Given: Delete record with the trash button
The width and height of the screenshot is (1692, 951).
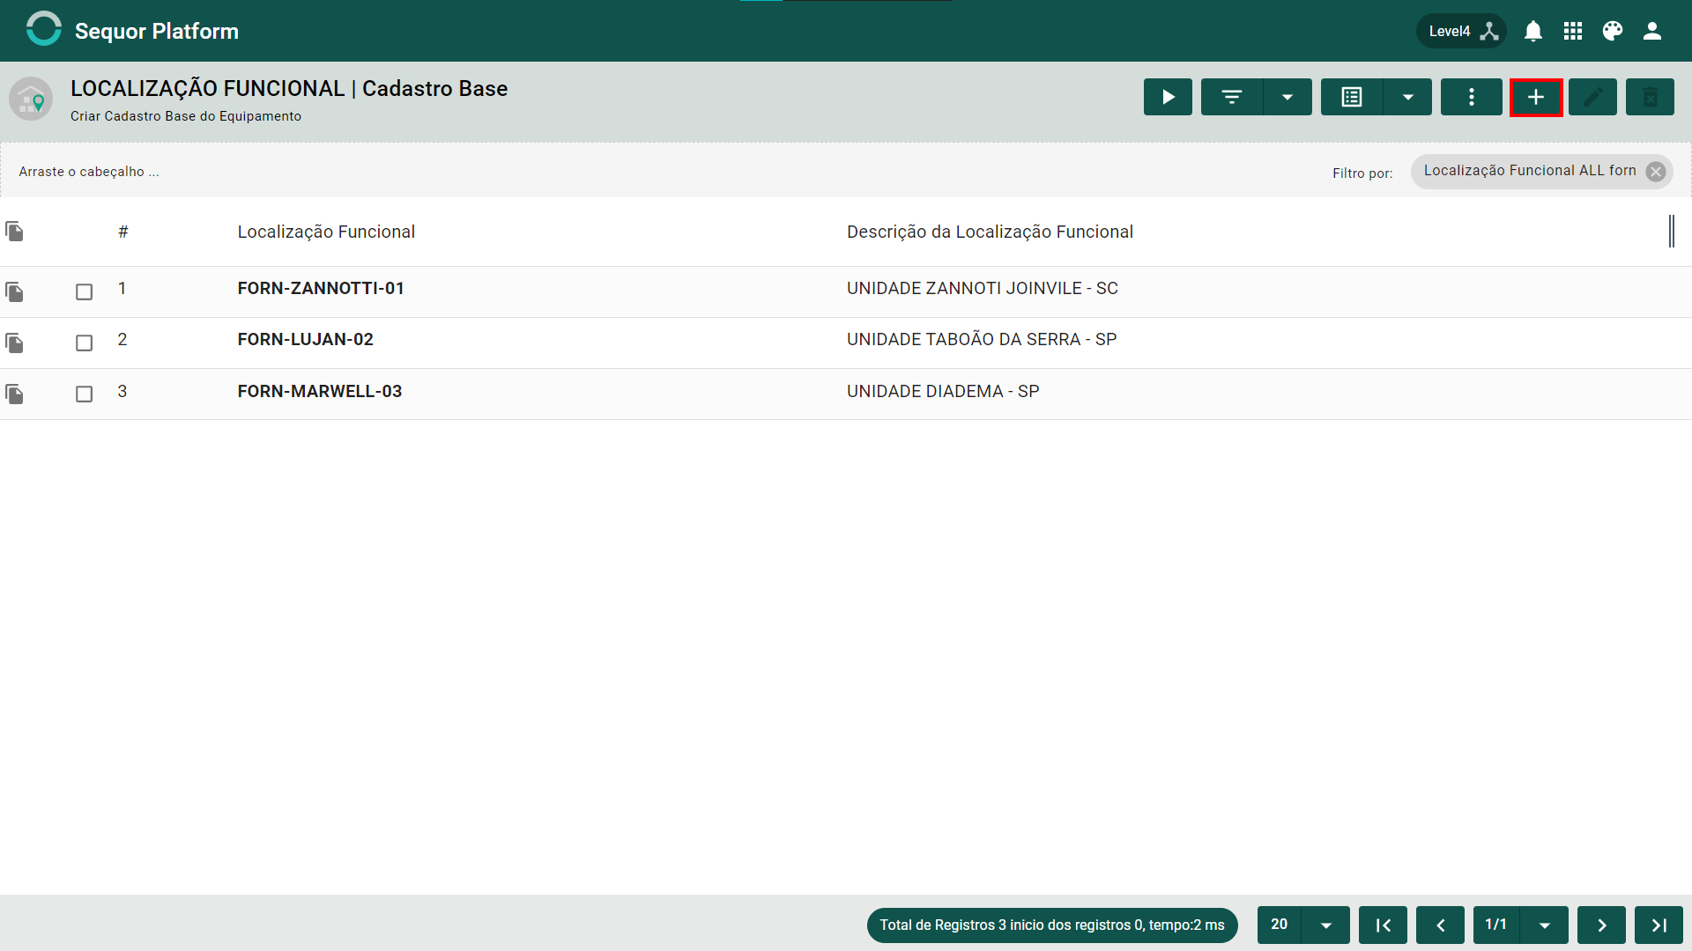Looking at the screenshot, I should [1650, 97].
